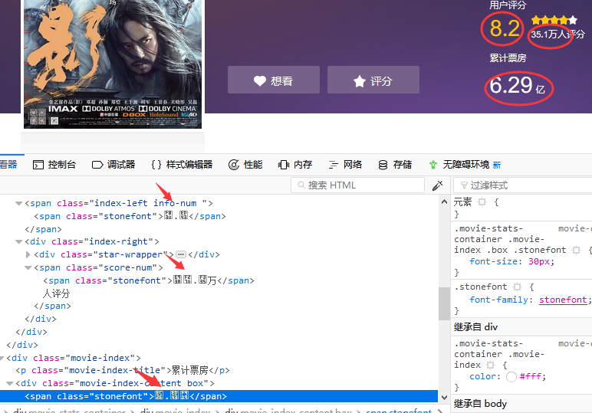The height and width of the screenshot is (413, 592).
Task: Highlight elements for .box .stonefont selector
Action: [x=576, y=250]
